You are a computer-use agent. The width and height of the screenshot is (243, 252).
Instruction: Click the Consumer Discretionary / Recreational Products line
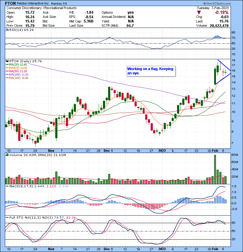click(42, 8)
